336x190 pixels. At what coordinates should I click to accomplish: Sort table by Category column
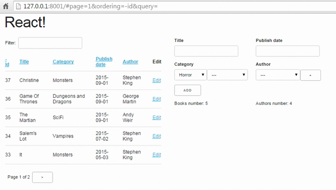tap(63, 62)
